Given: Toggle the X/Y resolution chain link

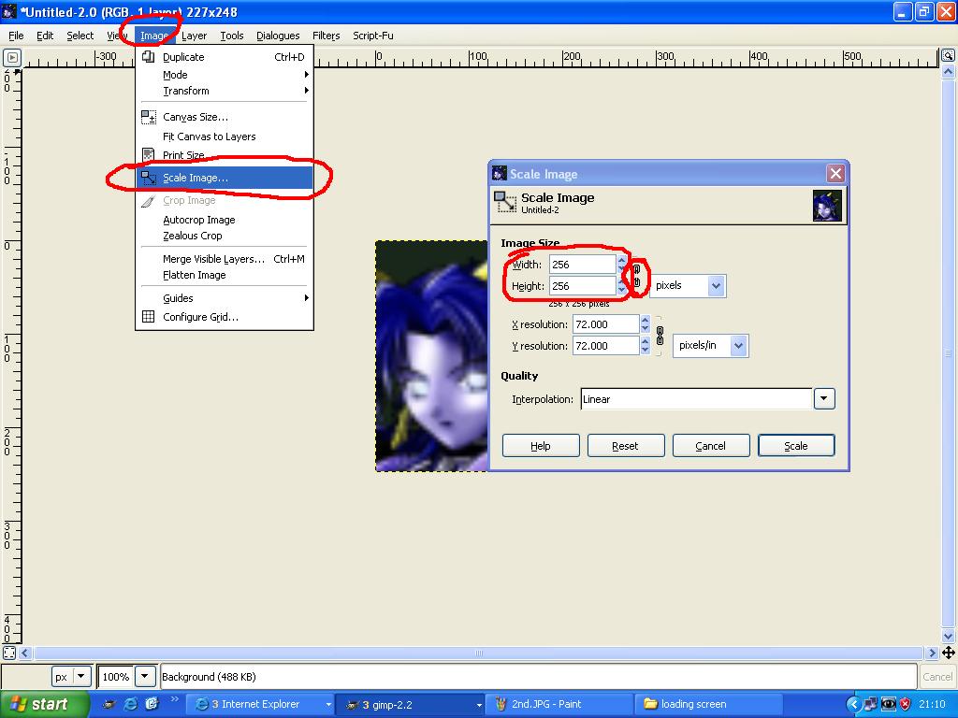Looking at the screenshot, I should pyautogui.click(x=660, y=336).
